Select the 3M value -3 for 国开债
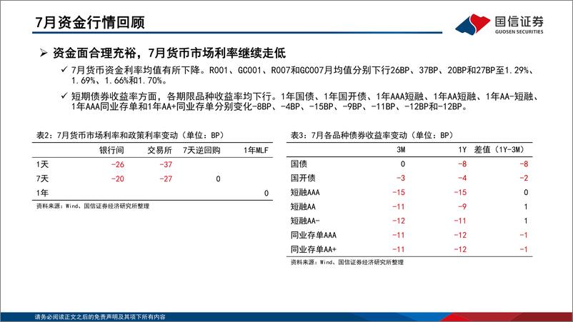Viewport: 573px width, 322px height. 401,178
